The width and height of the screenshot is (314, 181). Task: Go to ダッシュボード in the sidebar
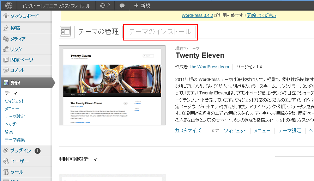(x=24, y=16)
